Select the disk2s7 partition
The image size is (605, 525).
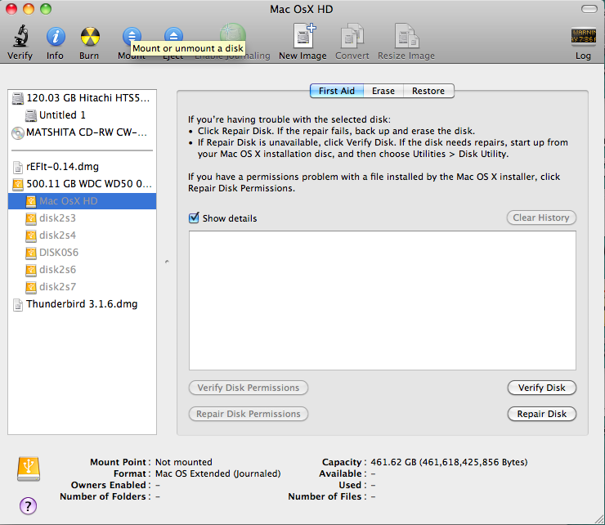pos(83,287)
